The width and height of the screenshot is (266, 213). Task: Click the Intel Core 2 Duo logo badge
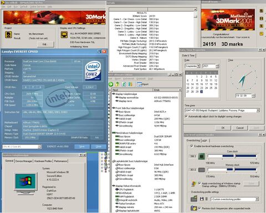[x=93, y=70]
